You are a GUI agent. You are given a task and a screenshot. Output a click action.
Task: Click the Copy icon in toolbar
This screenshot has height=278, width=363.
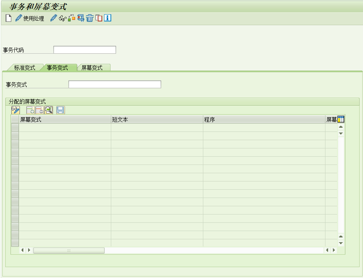pos(99,18)
